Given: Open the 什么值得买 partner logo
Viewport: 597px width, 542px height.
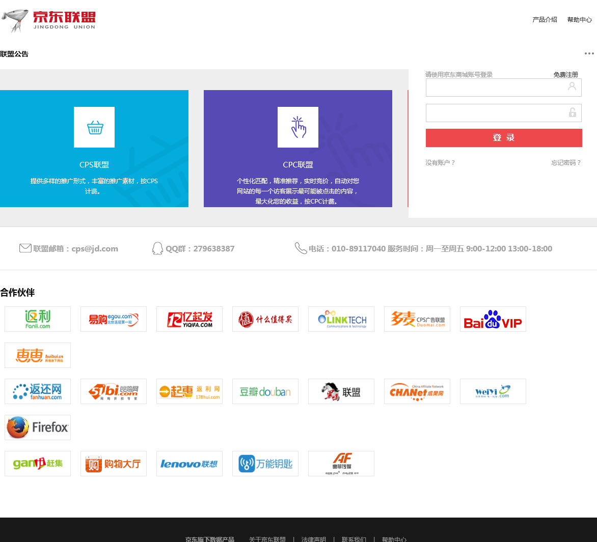Looking at the screenshot, I should coord(265,319).
